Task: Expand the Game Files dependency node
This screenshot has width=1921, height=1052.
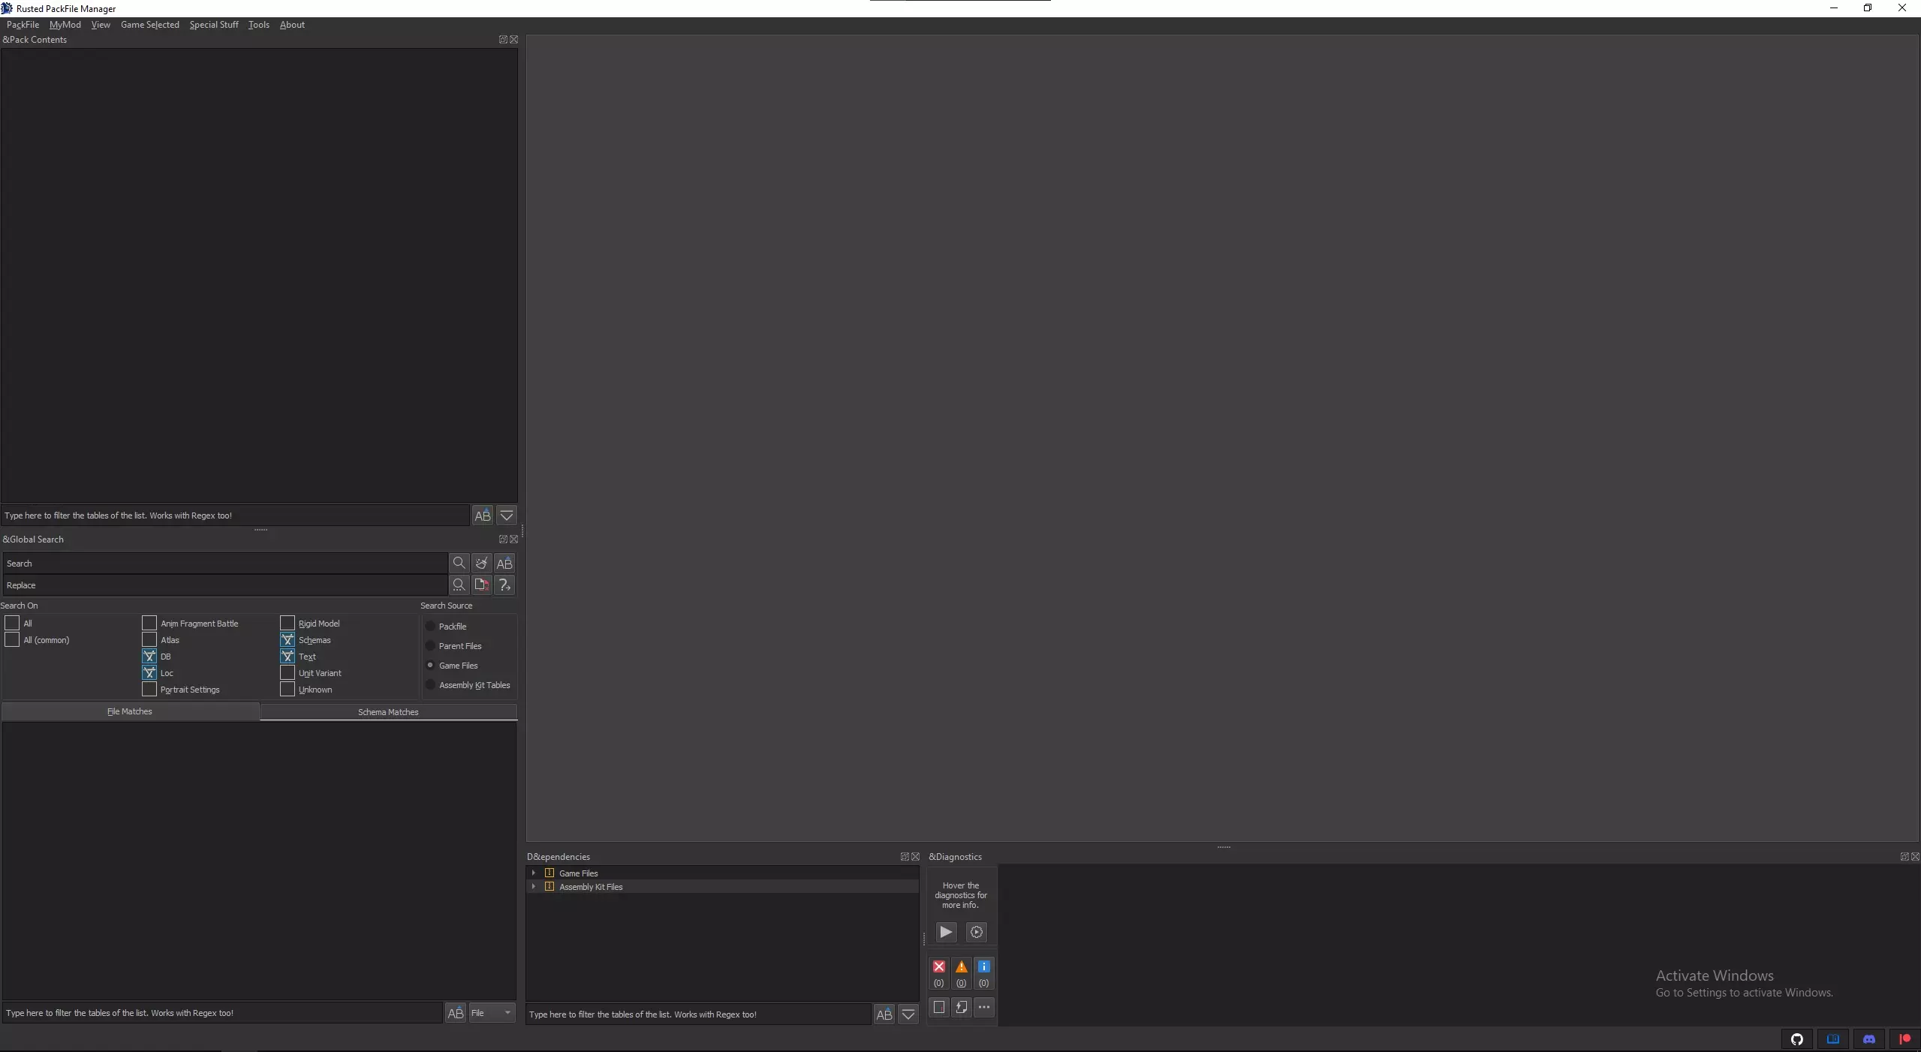Action: [x=534, y=873]
